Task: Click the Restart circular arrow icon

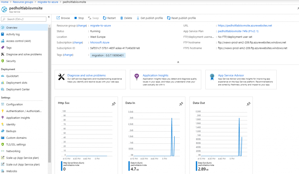Action: 105,18
